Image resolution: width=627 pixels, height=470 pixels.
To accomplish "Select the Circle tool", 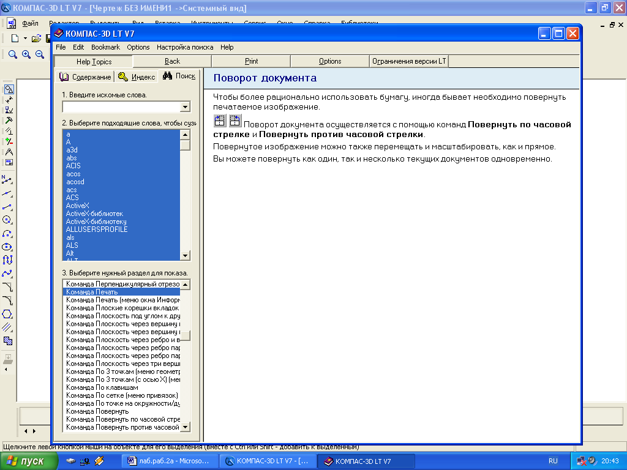I will coord(7,220).
